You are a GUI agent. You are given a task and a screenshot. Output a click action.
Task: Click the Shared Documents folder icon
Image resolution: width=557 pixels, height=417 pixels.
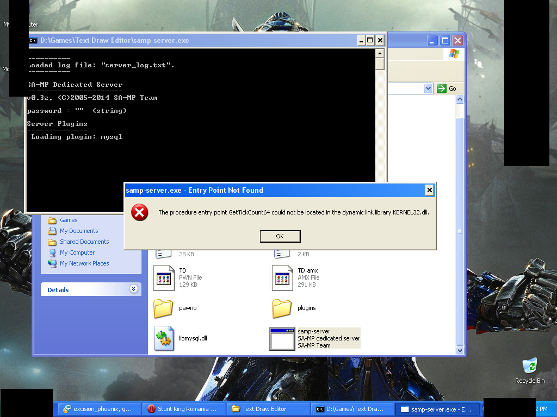click(52, 242)
